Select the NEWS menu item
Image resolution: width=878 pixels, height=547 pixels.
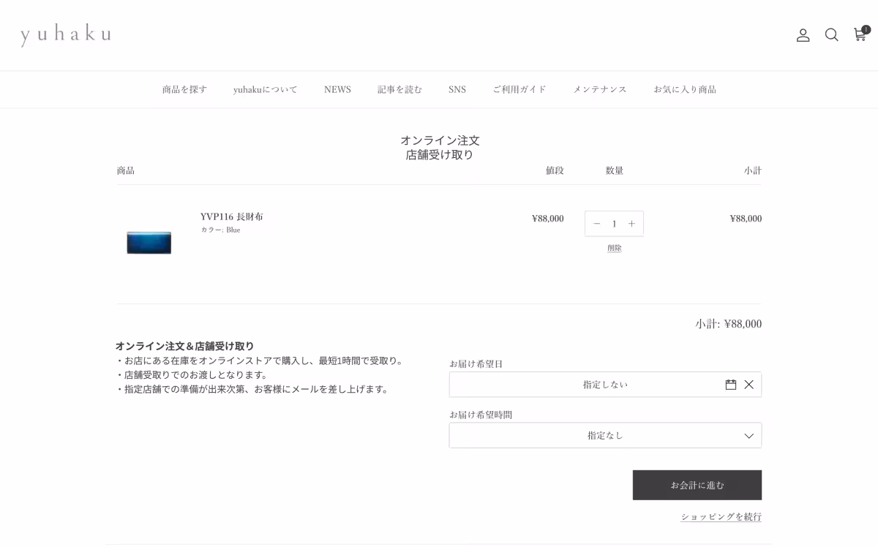[337, 89]
